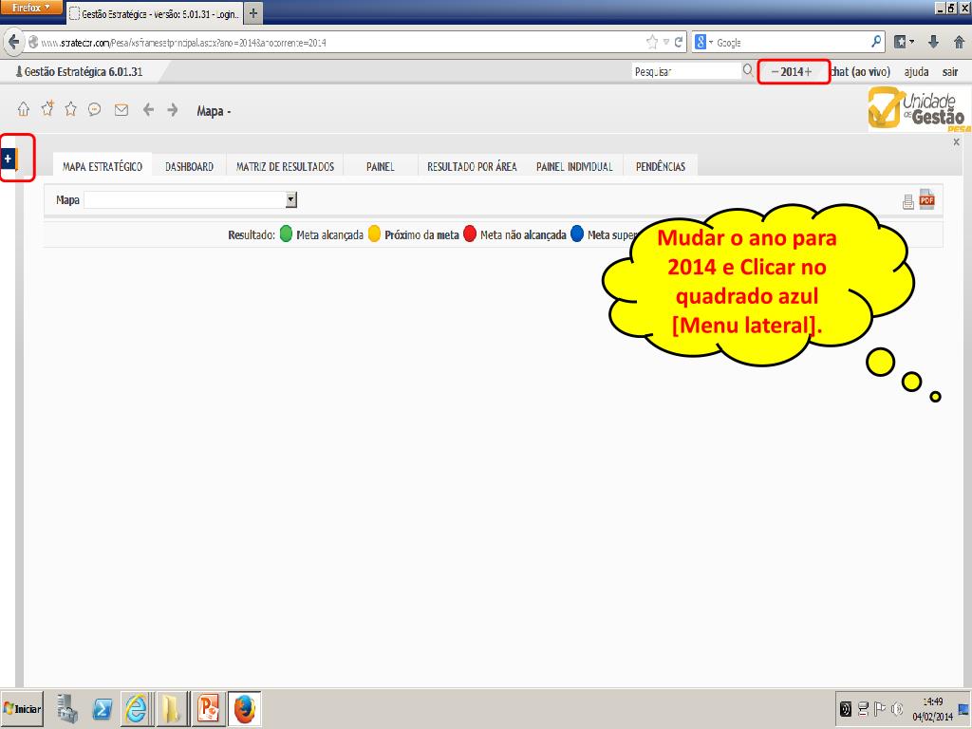Viewport: 972px width, 729px height.
Task: Open the favorites star icon
Action: pyautogui.click(x=70, y=110)
